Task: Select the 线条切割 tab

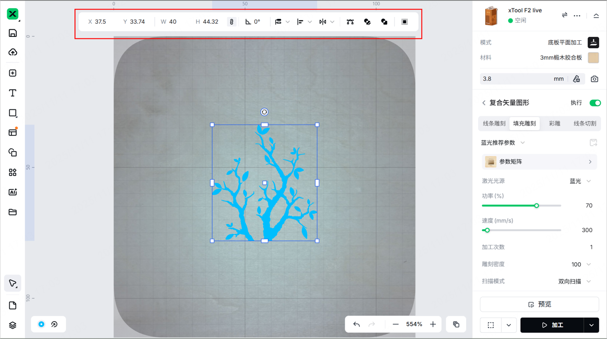Action: (584, 124)
